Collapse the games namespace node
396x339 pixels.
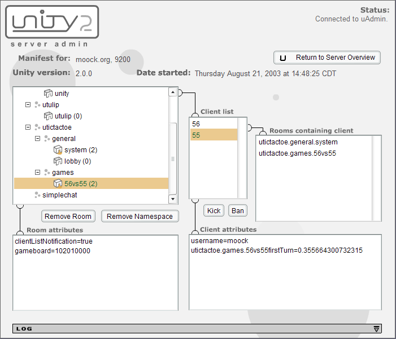[x=38, y=172]
